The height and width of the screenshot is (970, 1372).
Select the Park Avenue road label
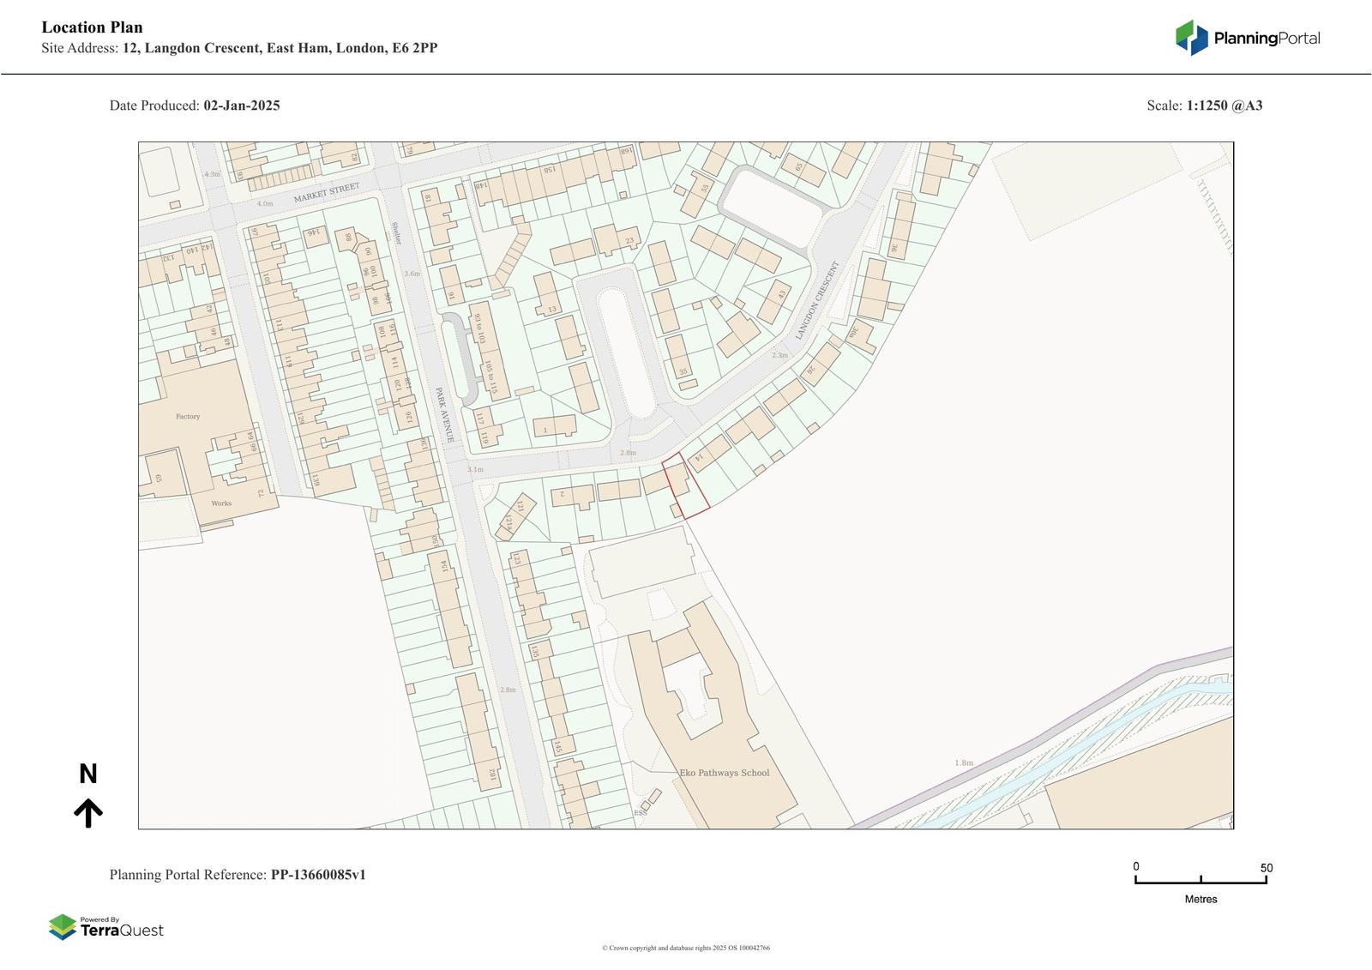(447, 414)
